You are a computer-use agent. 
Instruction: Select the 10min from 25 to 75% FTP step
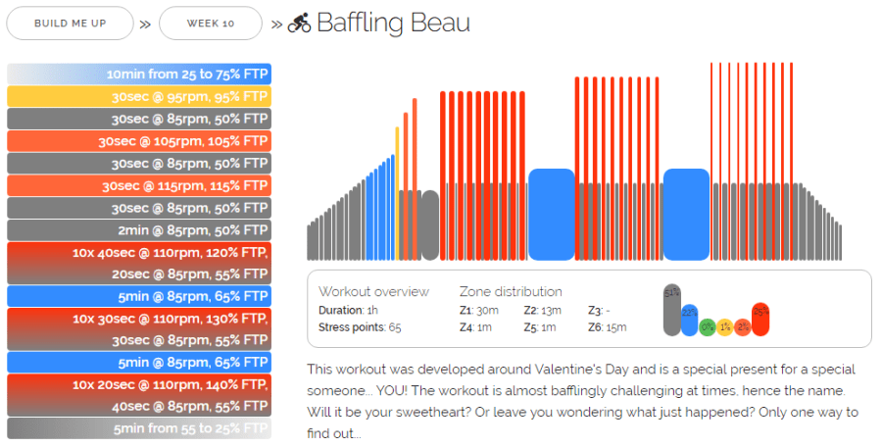(139, 74)
